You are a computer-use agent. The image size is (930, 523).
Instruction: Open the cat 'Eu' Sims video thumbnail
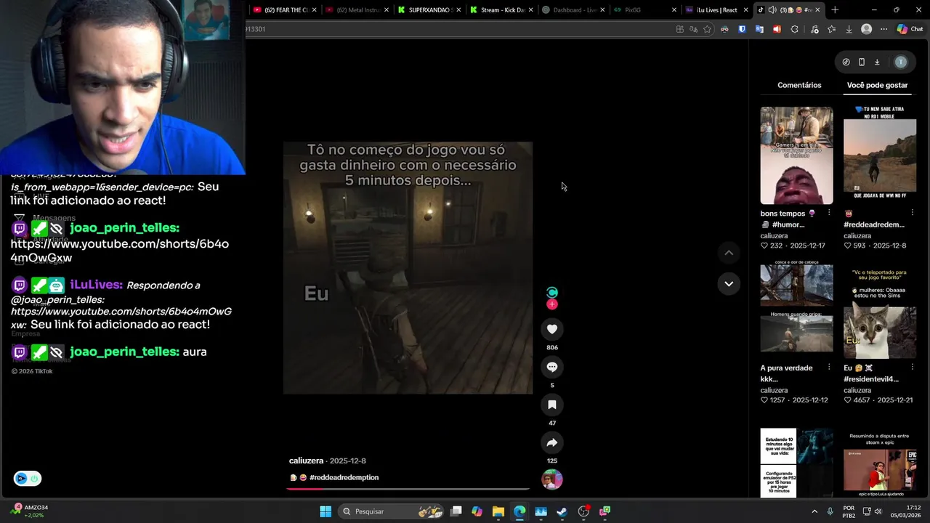point(880,310)
